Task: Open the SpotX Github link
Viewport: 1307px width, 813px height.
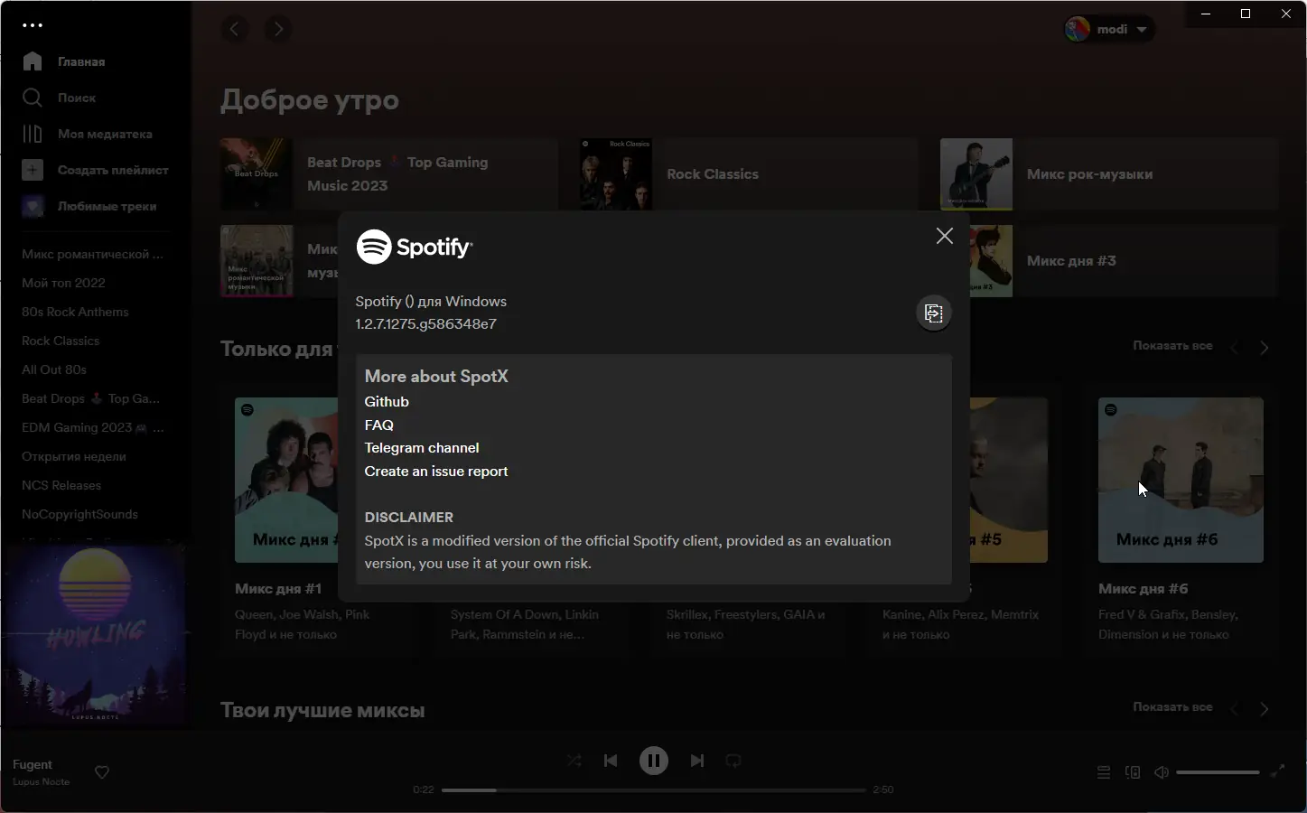Action: click(387, 401)
